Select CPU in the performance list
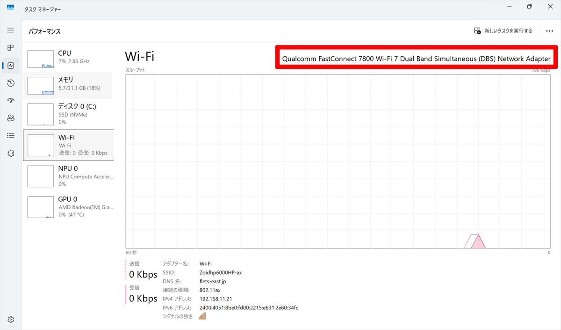The image size is (561, 330). (68, 59)
